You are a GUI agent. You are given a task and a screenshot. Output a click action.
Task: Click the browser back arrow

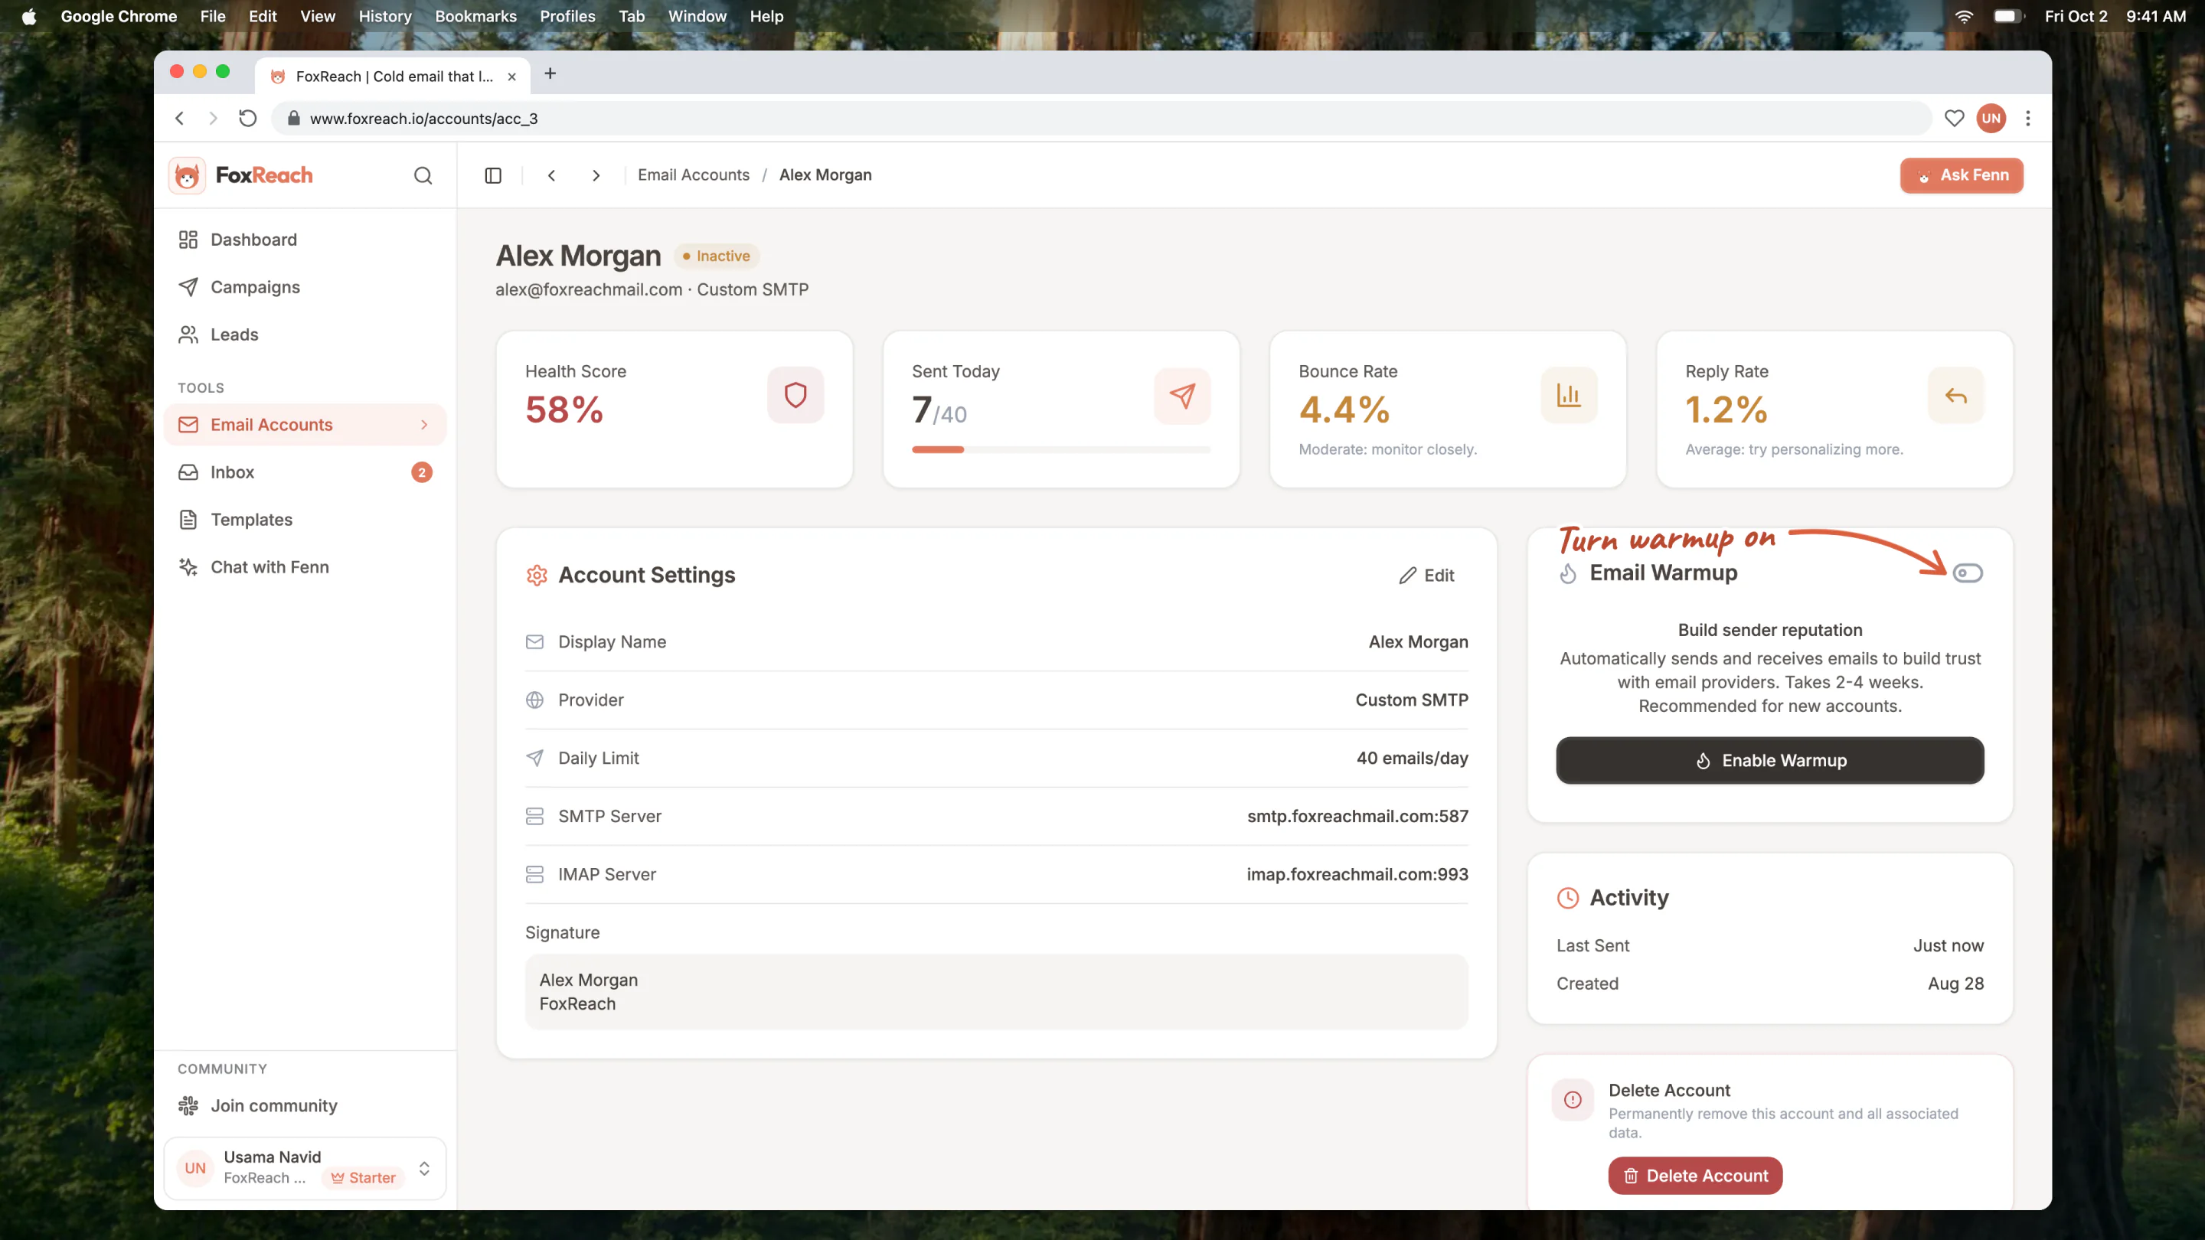180,118
